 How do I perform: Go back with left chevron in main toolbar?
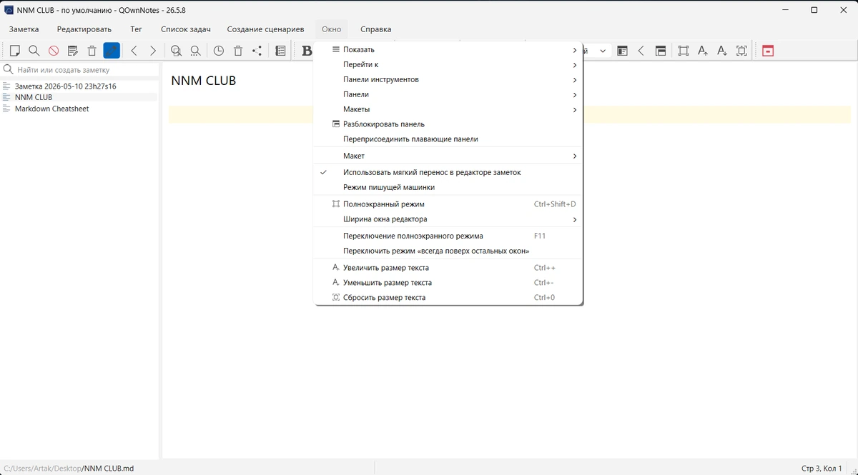pyautogui.click(x=134, y=51)
